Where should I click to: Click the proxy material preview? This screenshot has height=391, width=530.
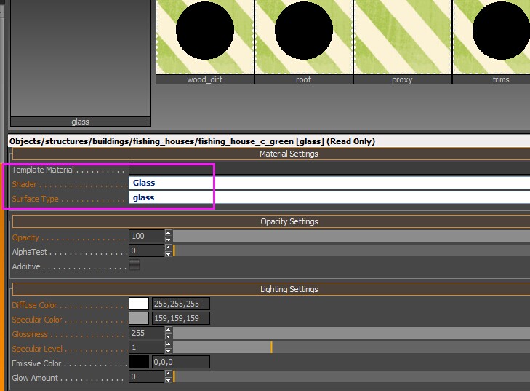pyautogui.click(x=402, y=36)
